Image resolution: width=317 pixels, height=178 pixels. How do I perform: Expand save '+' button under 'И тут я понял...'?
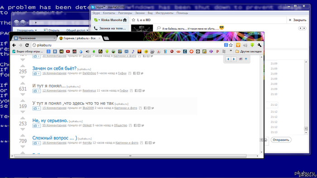coord(37,91)
